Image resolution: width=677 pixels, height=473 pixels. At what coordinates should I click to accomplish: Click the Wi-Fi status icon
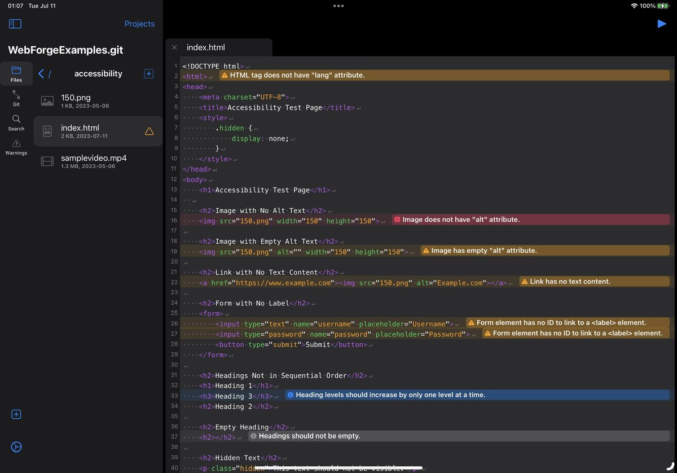pos(634,6)
